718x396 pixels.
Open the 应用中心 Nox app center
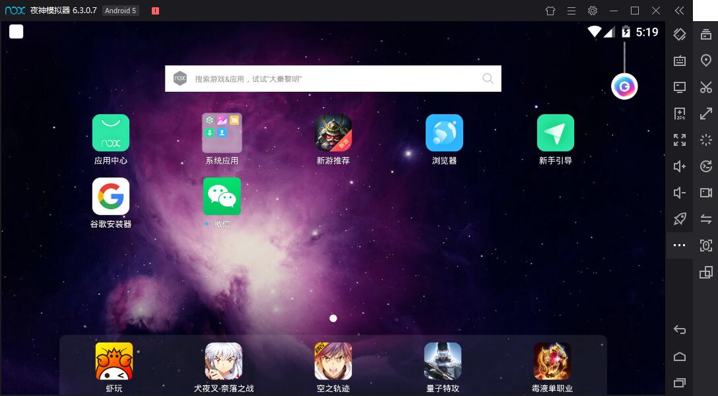(x=111, y=133)
